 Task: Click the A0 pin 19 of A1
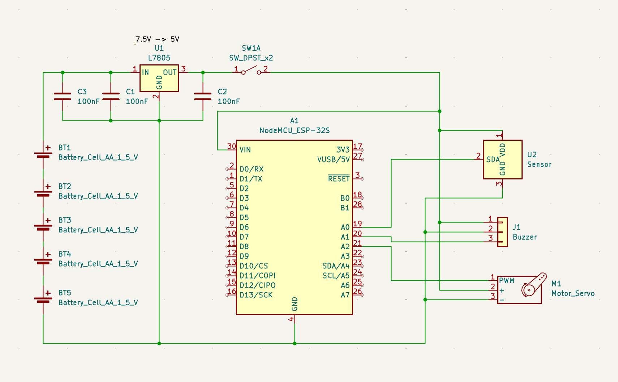358,227
